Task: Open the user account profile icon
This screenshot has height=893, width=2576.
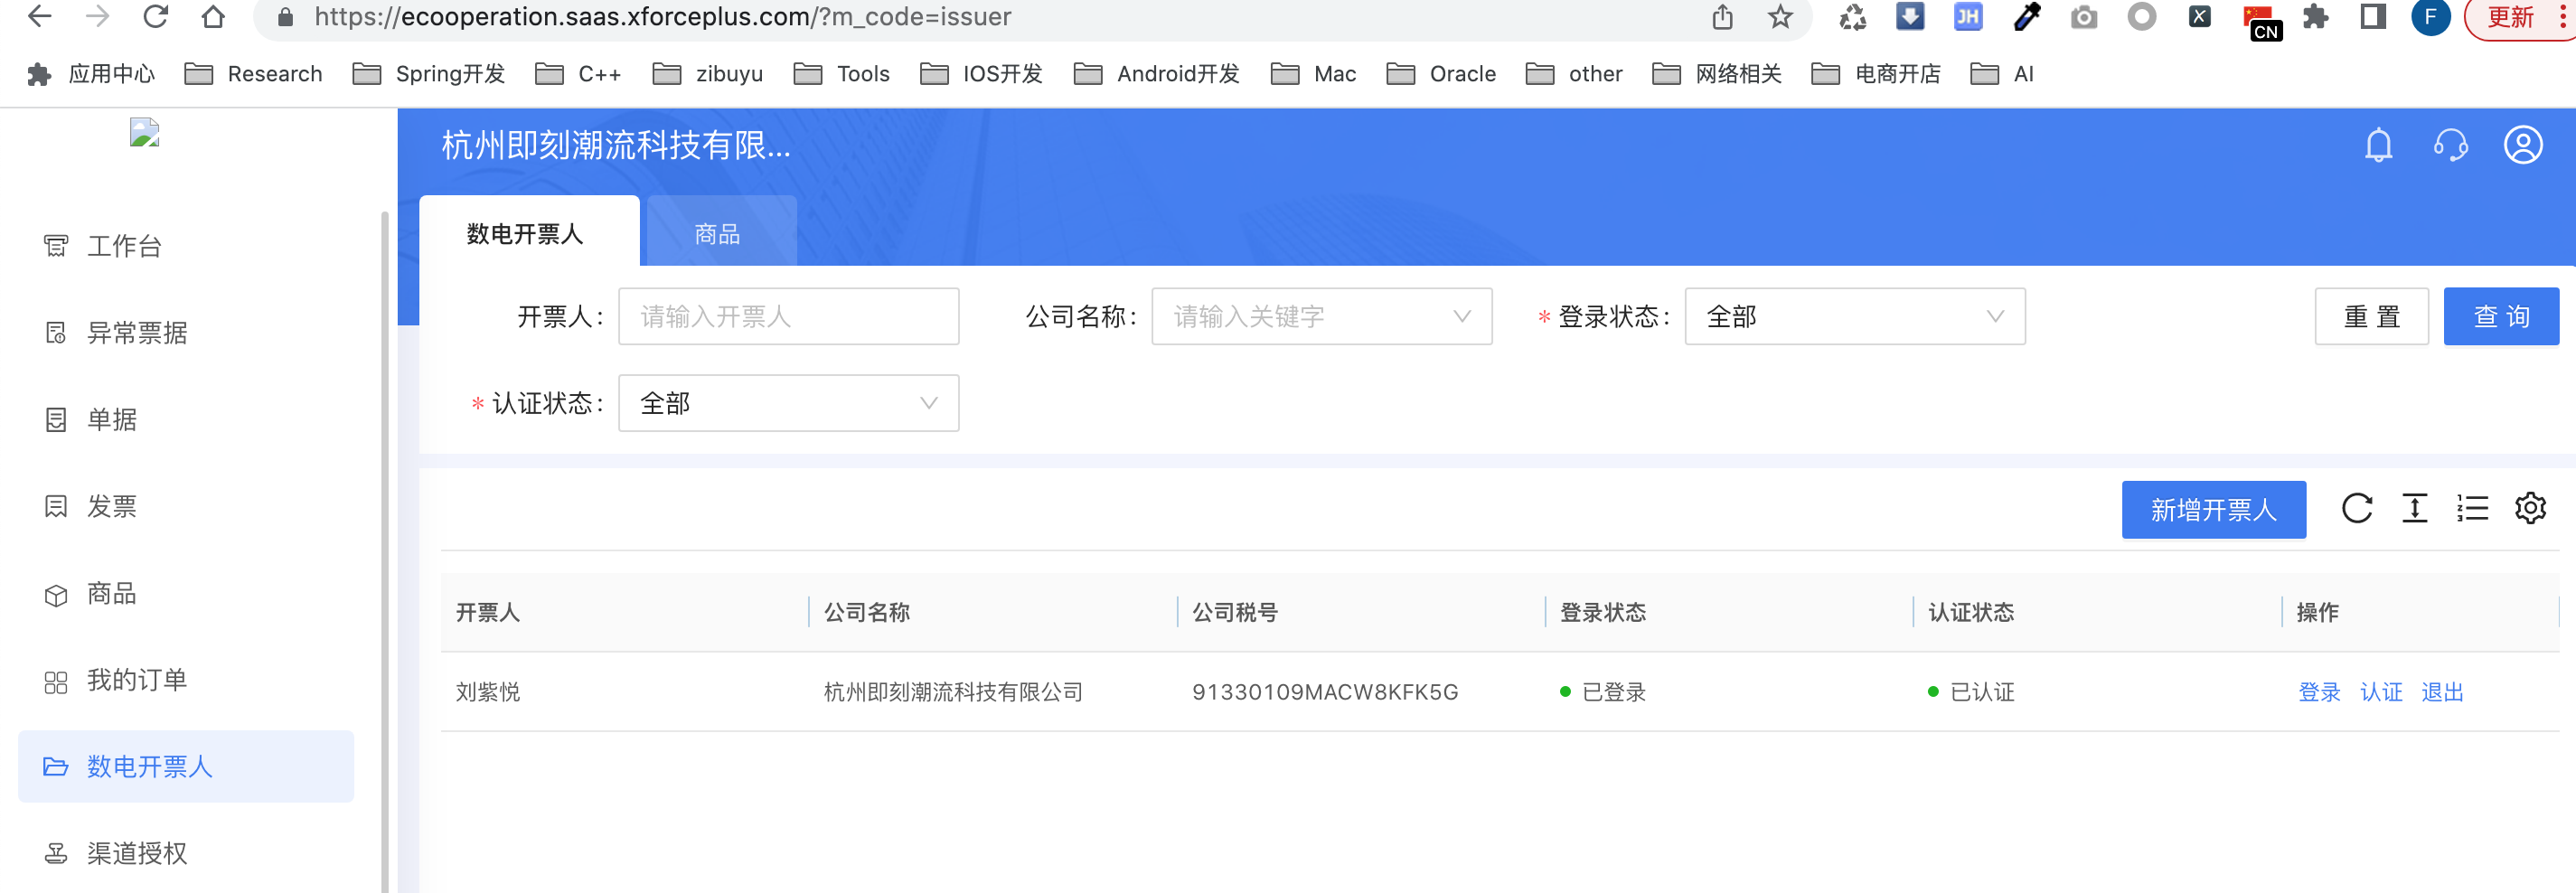Action: pyautogui.click(x=2522, y=146)
